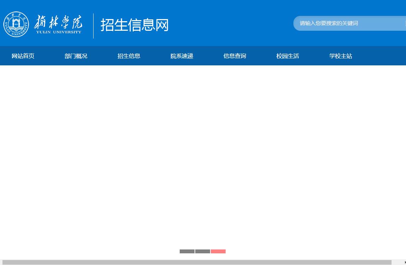
Task: Click the scrollbar right arrow
Action: [x=405, y=263]
